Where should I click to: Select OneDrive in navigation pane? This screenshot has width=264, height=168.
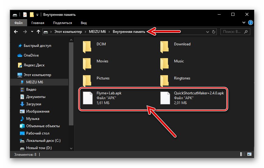[x=31, y=55]
